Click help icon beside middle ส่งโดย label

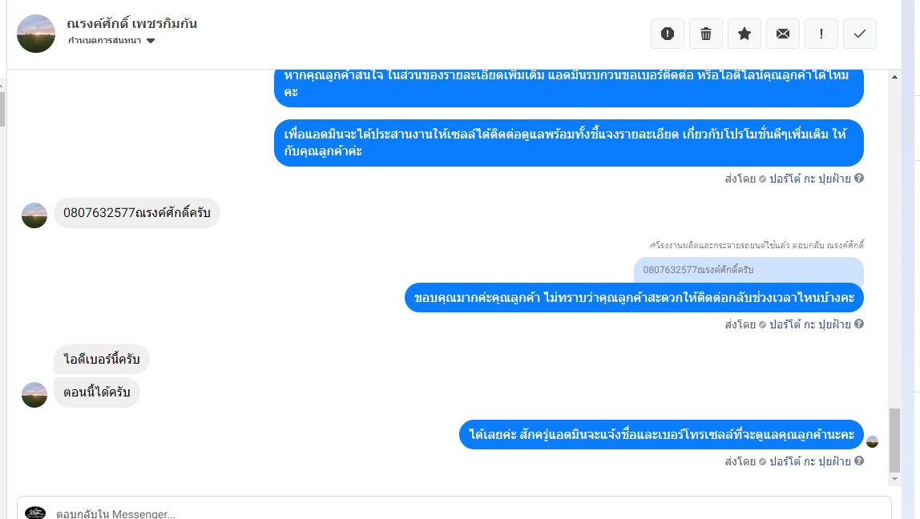tap(859, 324)
